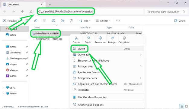Image resolution: width=189 pixels, height=109 pixels.
Task: Open the Afficher view dropdown
Action: coord(103,21)
